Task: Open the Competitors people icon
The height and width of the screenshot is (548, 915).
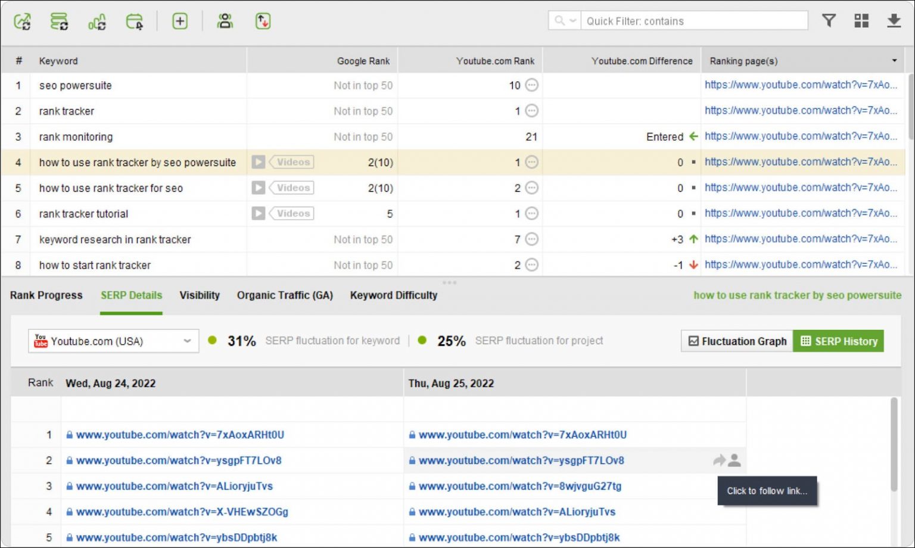Action: 225,21
